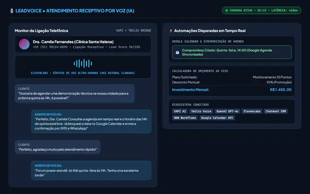Open the Compromisso Criado appointment card

point(232,52)
